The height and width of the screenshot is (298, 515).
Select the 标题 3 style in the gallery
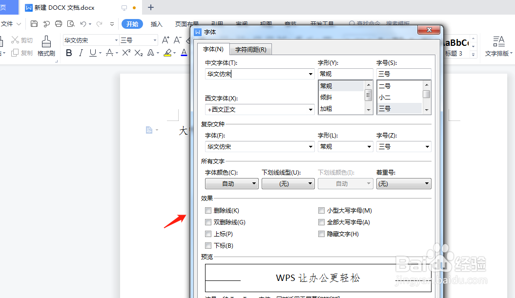455,46
